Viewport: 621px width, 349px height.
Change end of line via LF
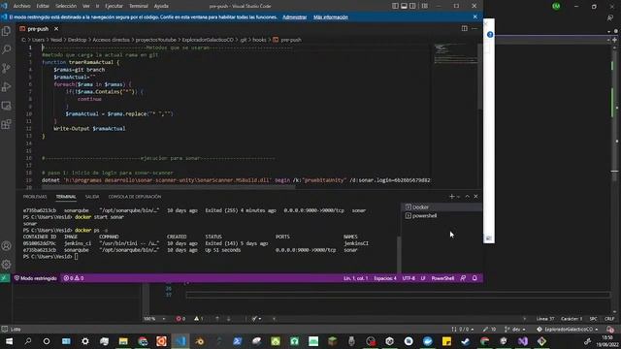coord(423,278)
